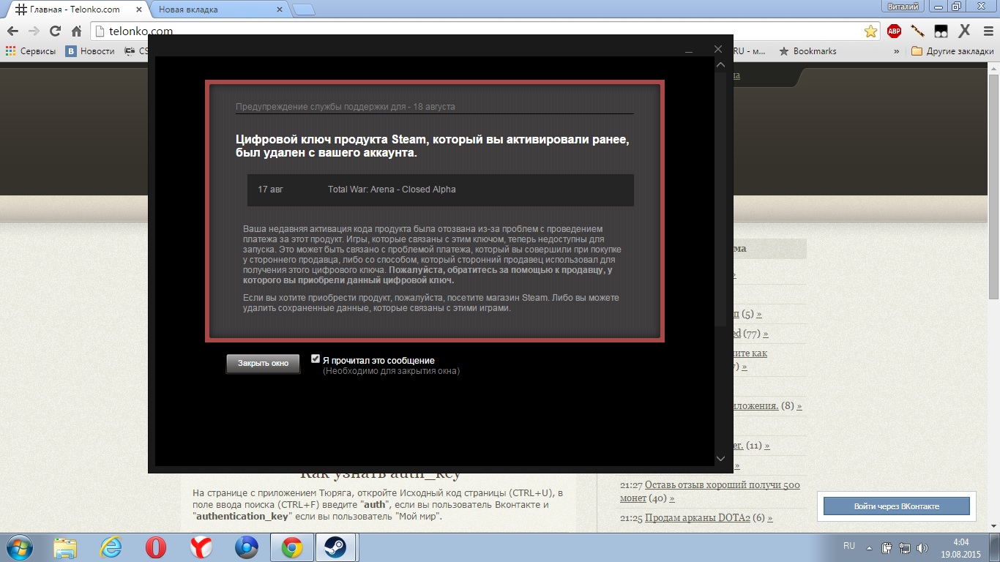Click the brown wand extension icon
Image resolution: width=1000 pixels, height=562 pixels.
click(917, 31)
